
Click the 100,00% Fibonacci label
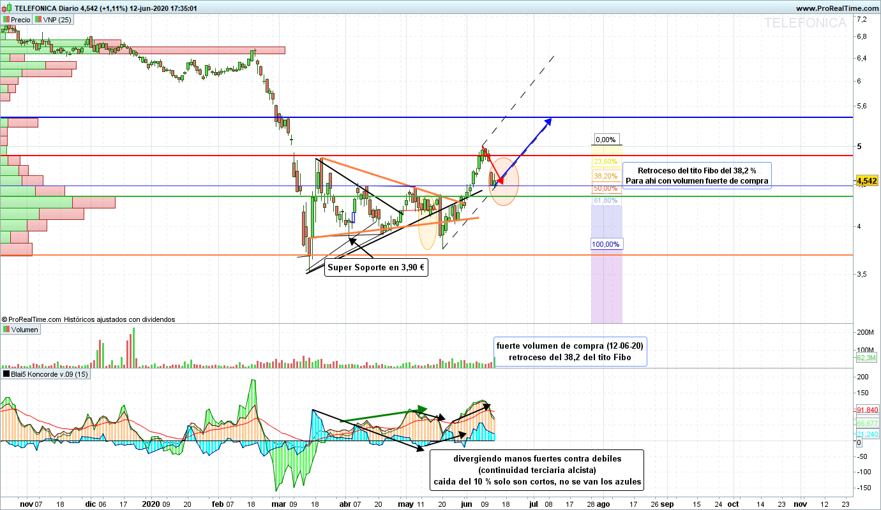coord(605,244)
